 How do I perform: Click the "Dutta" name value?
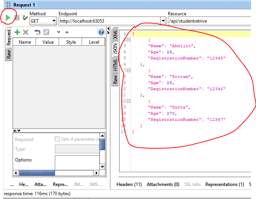coord(179,107)
